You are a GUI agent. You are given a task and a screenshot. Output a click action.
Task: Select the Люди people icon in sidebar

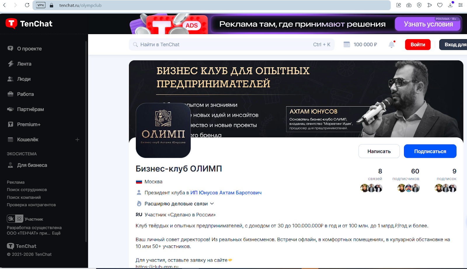click(10, 79)
